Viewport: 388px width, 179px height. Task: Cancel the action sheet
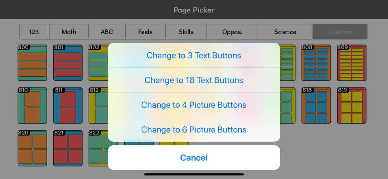[194, 157]
